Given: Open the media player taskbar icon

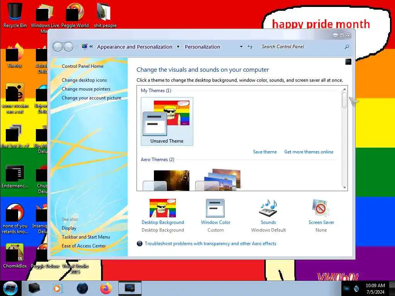Looking at the screenshot, I should pos(57,288).
